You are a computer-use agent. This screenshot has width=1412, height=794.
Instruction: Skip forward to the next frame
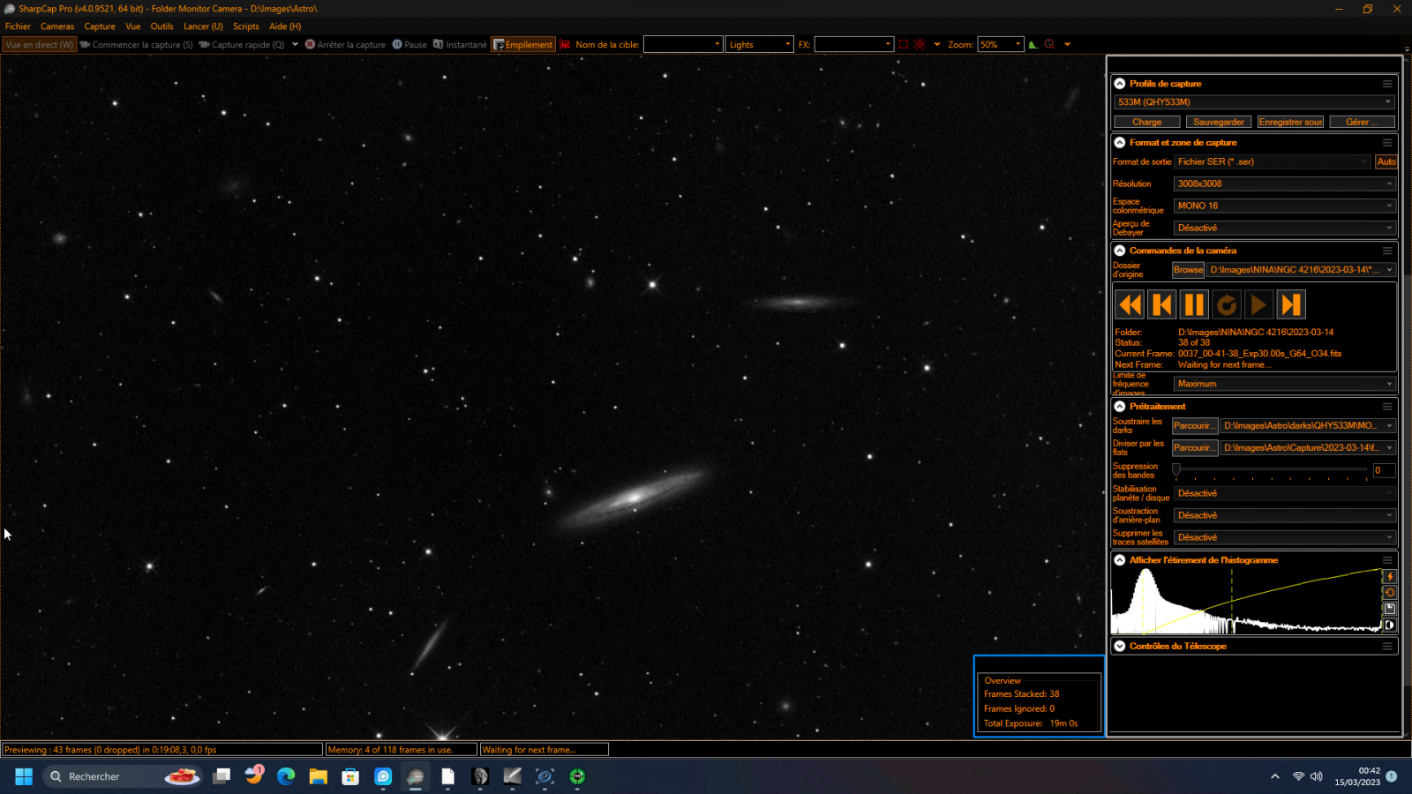point(1291,304)
